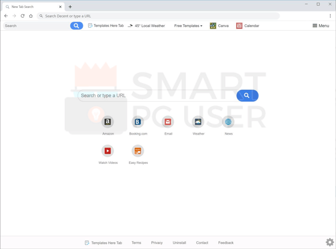This screenshot has height=249, width=336.
Task: Open the News globe icon
Action: 228,122
